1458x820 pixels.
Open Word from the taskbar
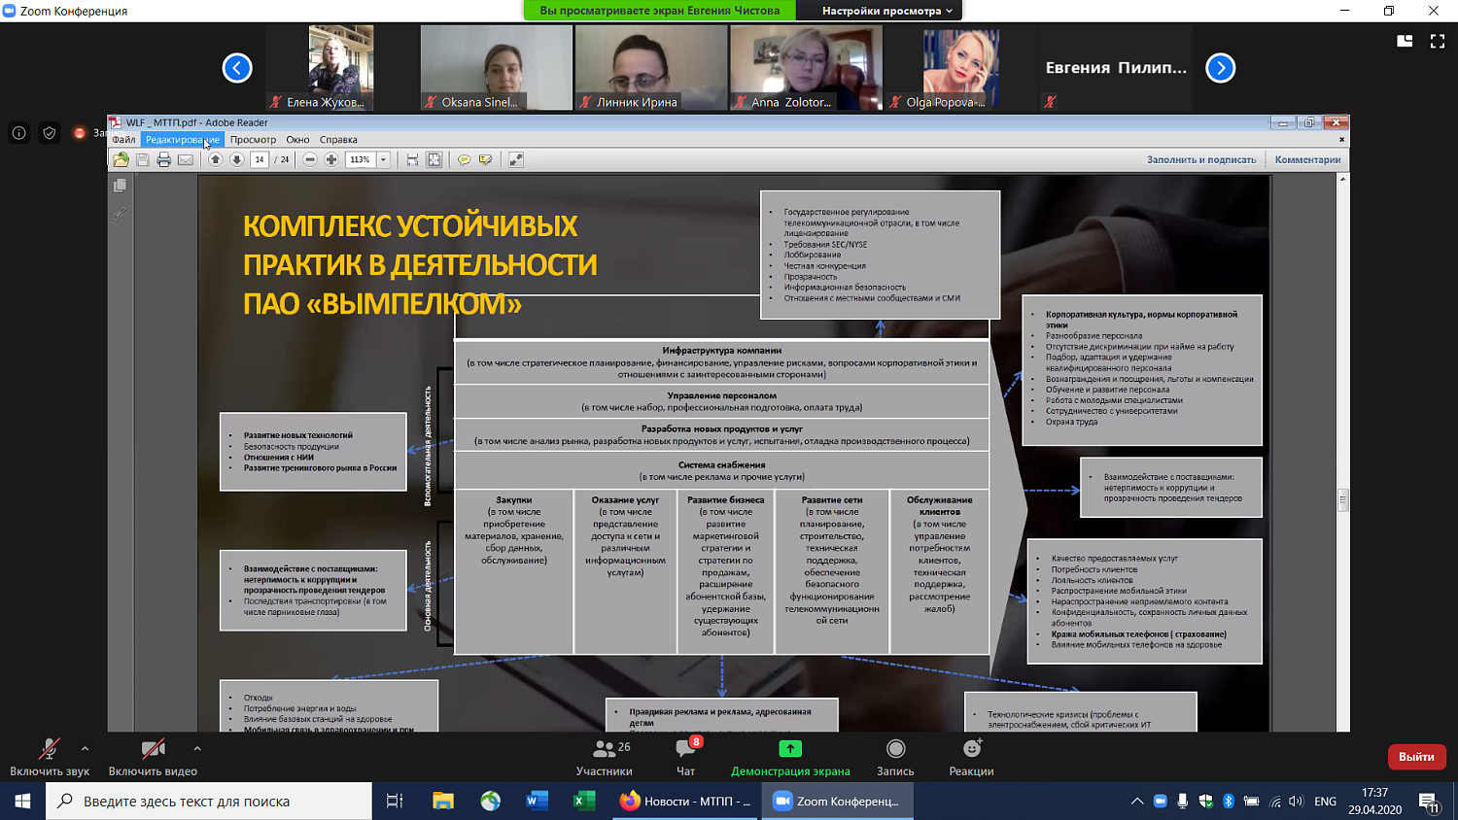tap(538, 802)
